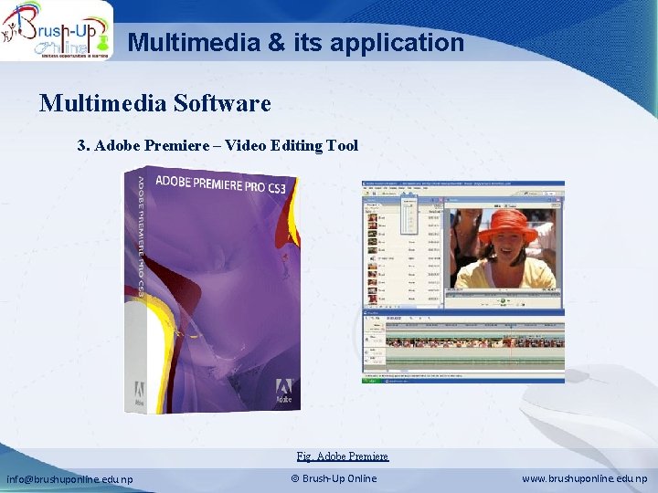Screen dimensions: 658x493
Task: Click the Adobe logo on box front
Action: pos(284,391)
